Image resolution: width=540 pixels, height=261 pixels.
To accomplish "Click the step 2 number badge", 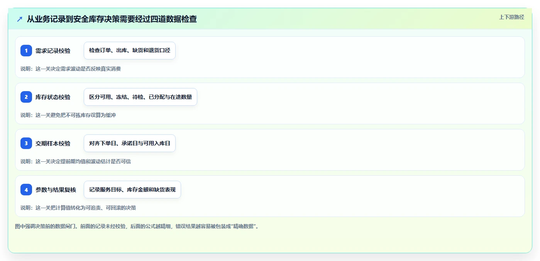I will 26,97.
